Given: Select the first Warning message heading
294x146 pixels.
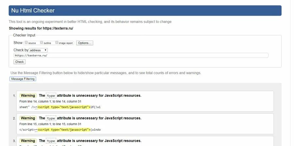Looking at the screenshot, I should click(x=80, y=96).
